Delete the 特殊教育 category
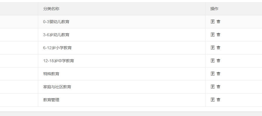Viewport: 262px width, 116px height. (x=218, y=73)
